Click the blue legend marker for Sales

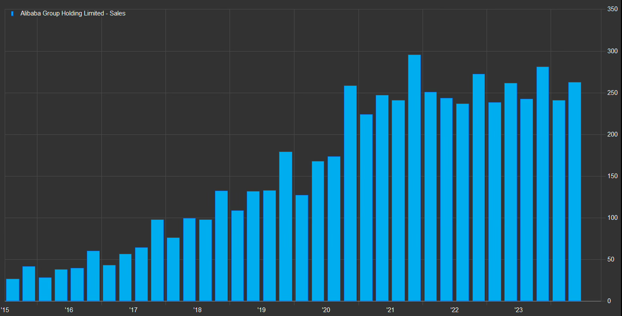[x=12, y=14]
